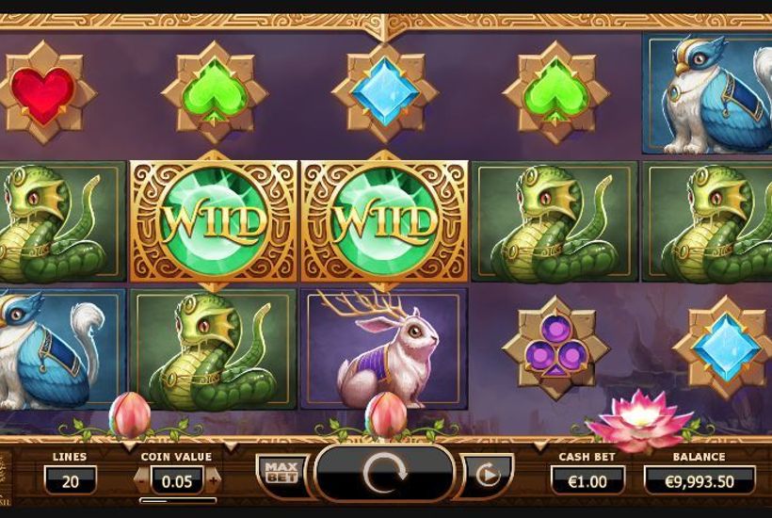Click the coin value slider bar
This screenshot has width=772, height=518.
pyautogui.click(x=178, y=500)
